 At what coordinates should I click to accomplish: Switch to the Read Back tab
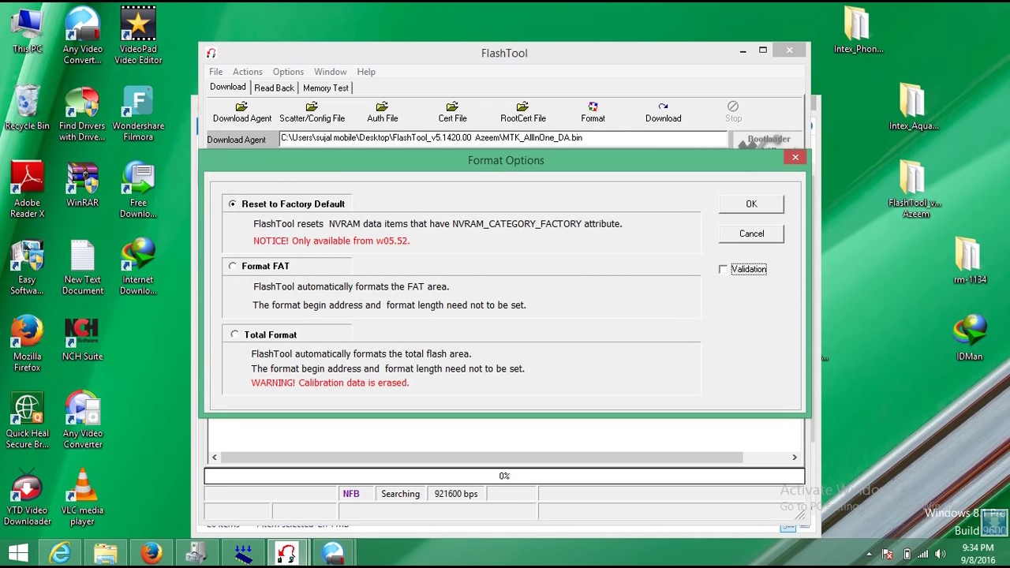pos(274,88)
